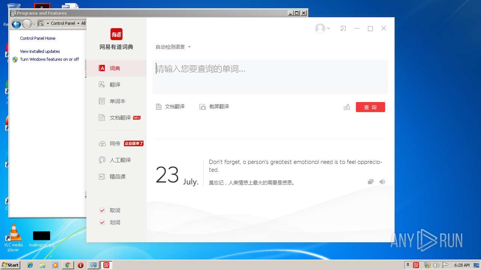Click the 截屏翻译 screenshot translate button
Image resolution: width=481 pixels, height=270 pixels.
[214, 107]
